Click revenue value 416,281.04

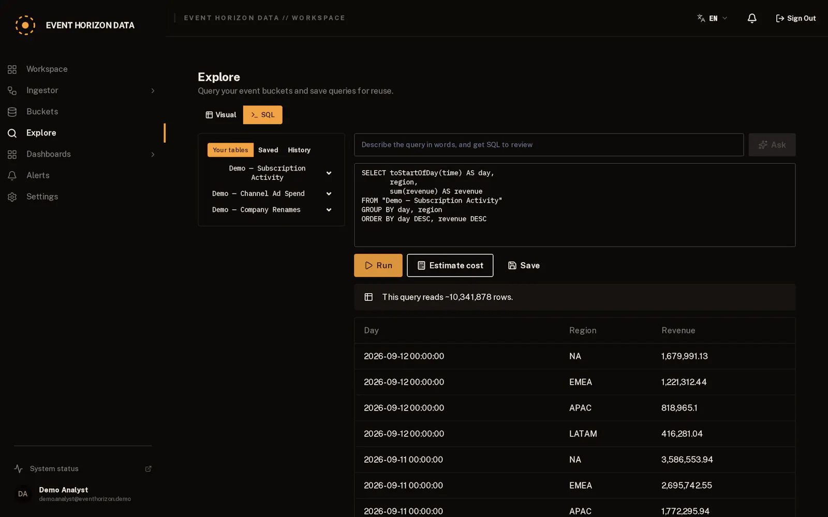pos(682,434)
